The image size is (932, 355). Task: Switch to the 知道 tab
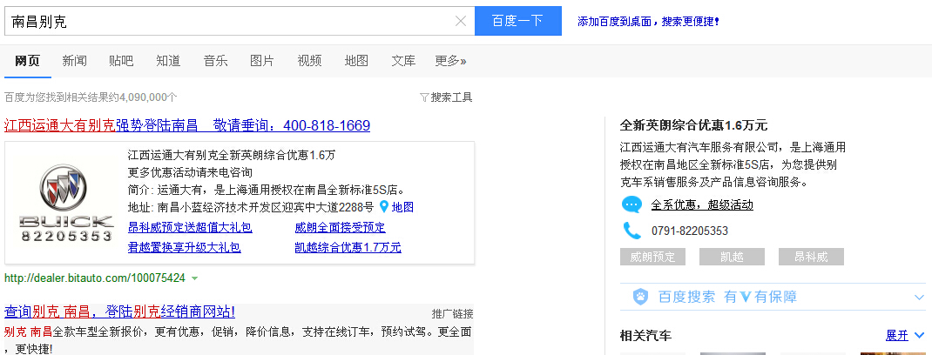(x=168, y=61)
